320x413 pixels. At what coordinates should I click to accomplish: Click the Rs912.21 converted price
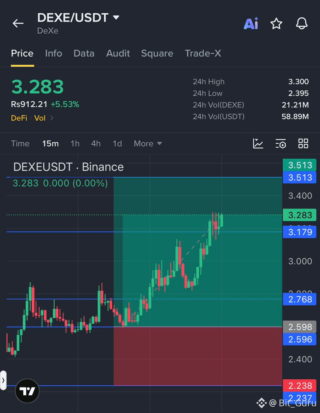29,104
